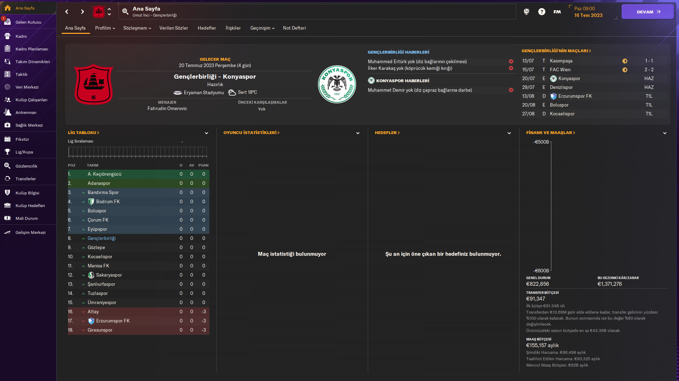
Task: Click manager name Fahrudin Omerovic
Action: [167, 109]
